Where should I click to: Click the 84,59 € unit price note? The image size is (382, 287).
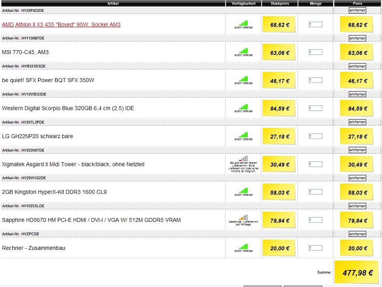coord(279,108)
